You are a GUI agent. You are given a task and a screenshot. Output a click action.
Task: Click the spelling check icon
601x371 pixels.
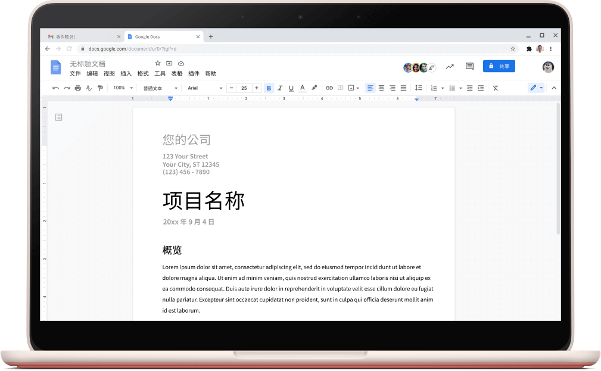(x=89, y=88)
